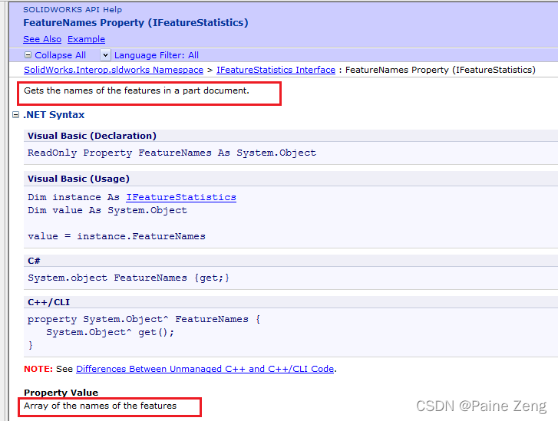Click the Visual Basic (Declaration) heading

92,136
